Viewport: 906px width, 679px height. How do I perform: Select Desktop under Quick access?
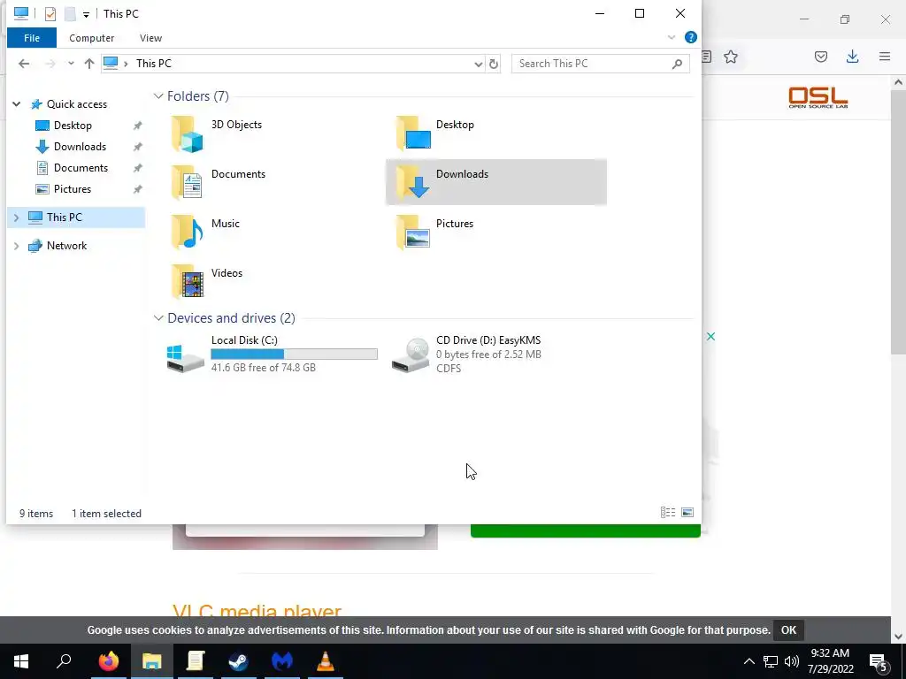73,126
